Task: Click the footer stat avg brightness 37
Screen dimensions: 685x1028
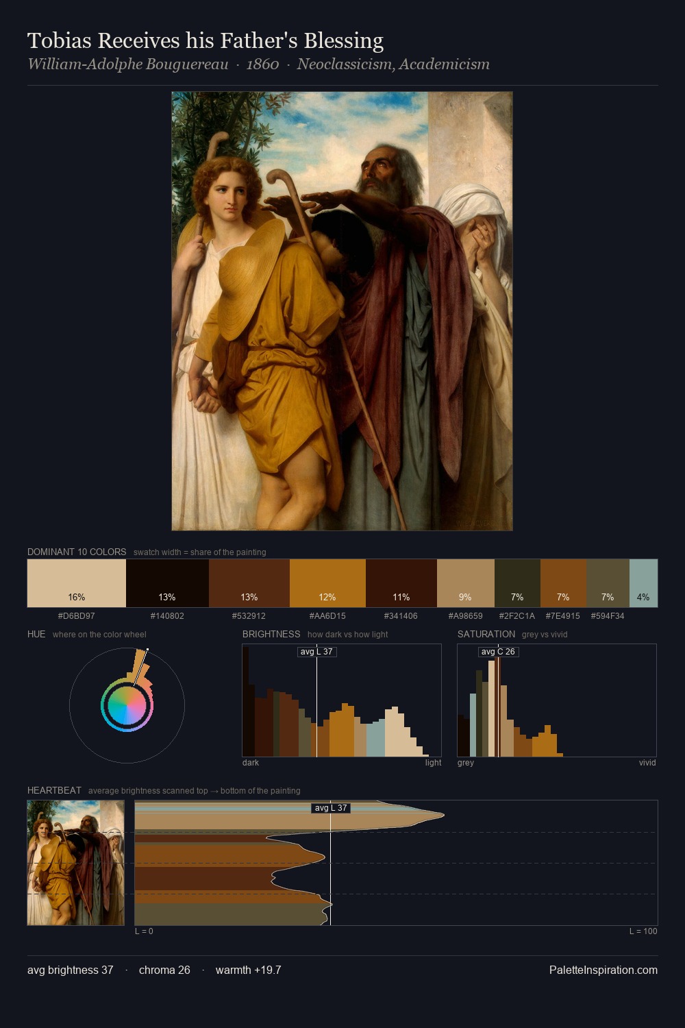Action: click(x=71, y=970)
